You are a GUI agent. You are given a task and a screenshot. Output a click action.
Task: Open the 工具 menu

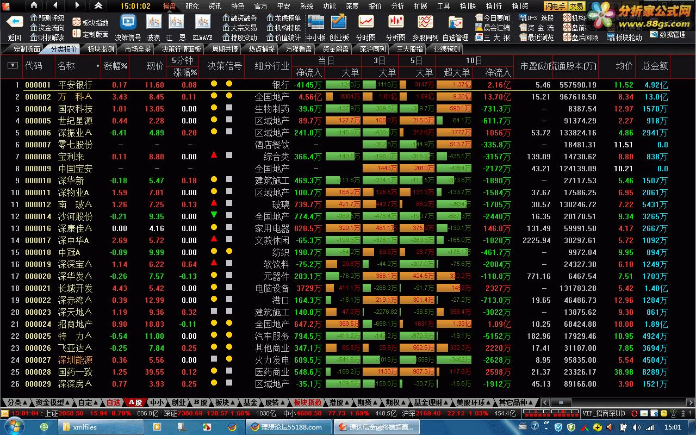(x=443, y=6)
